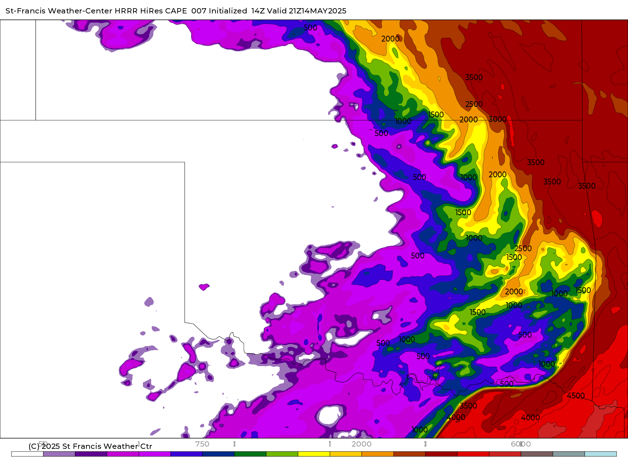Click the '750' tick label on the color scale
This screenshot has width=628, height=458.
pos(202,444)
